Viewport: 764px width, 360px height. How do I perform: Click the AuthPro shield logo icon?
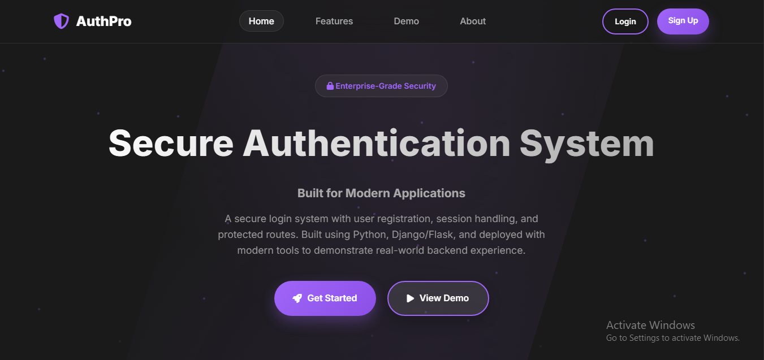(61, 21)
